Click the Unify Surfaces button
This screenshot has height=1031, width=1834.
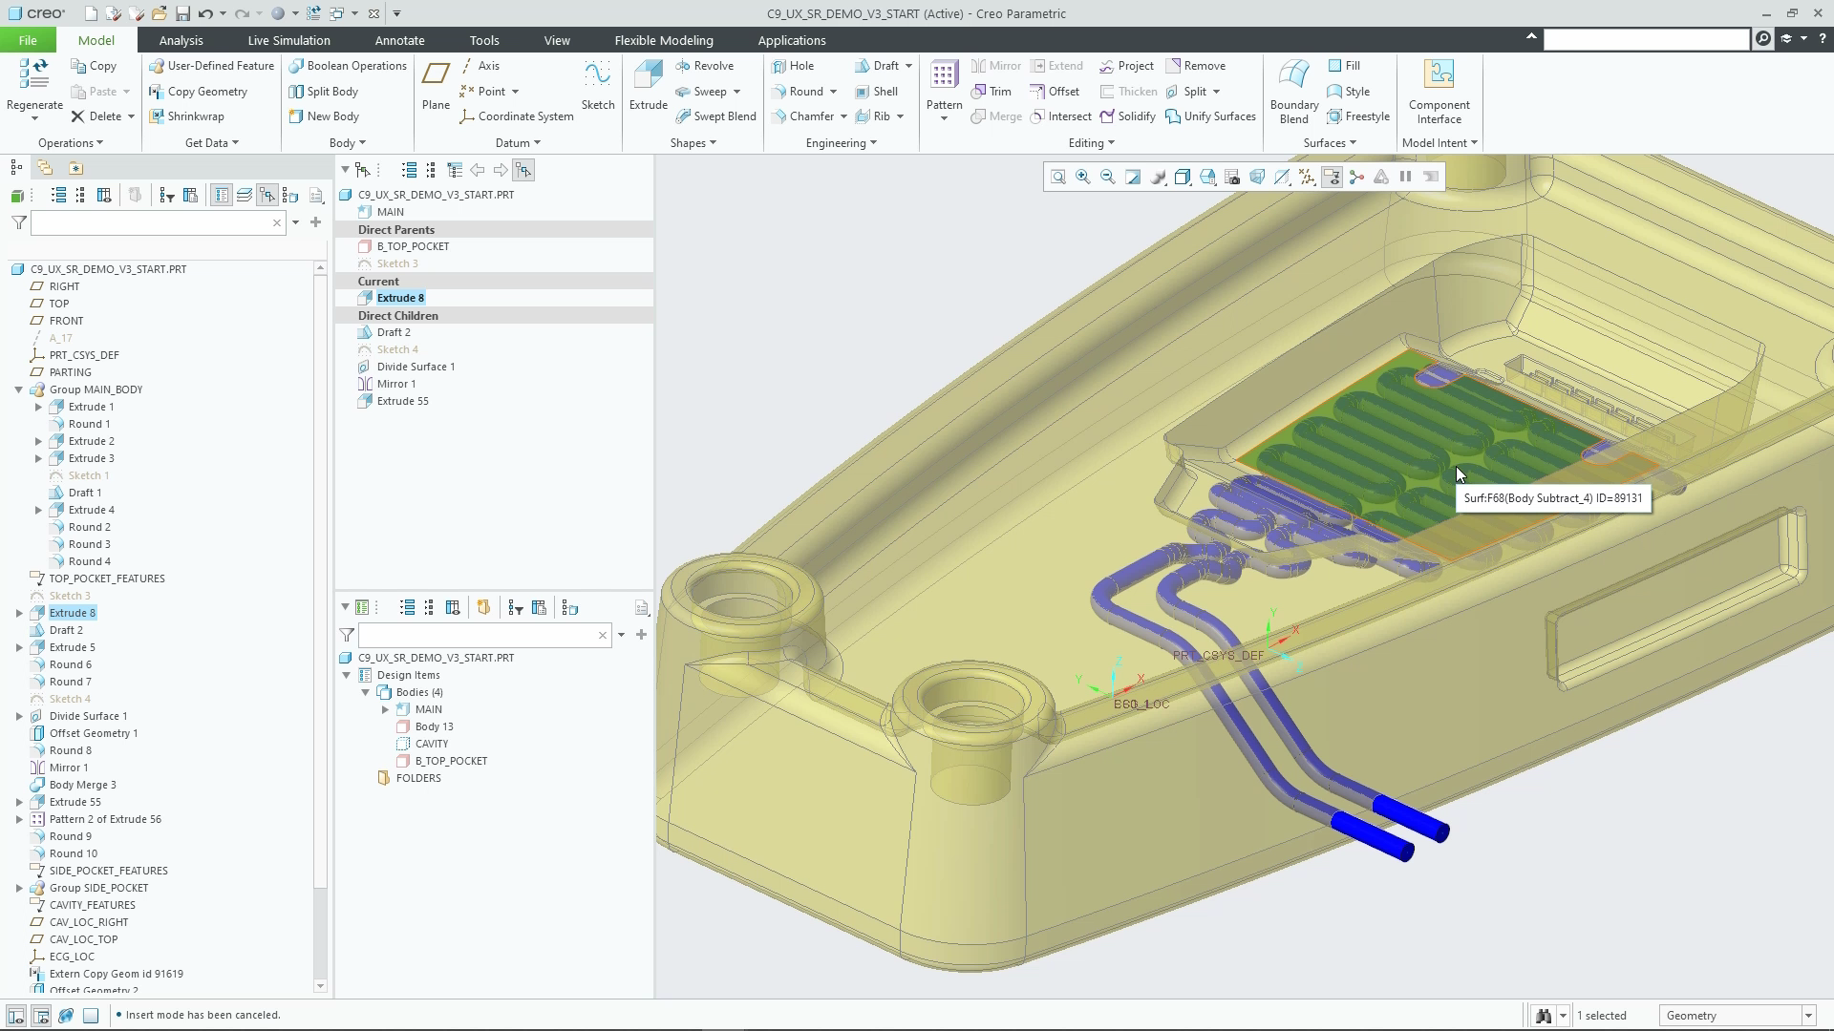(x=1210, y=116)
